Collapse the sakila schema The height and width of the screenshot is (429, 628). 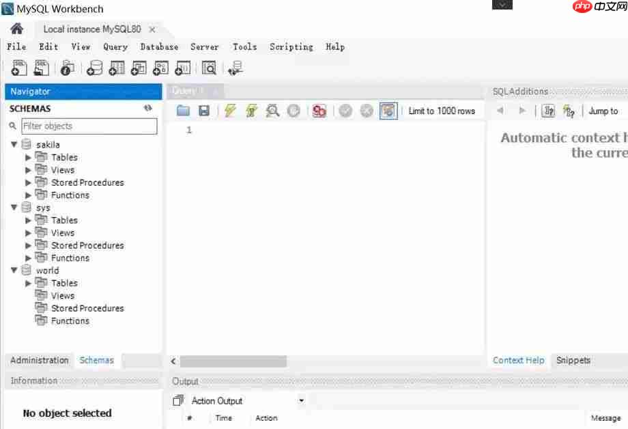[14, 144]
